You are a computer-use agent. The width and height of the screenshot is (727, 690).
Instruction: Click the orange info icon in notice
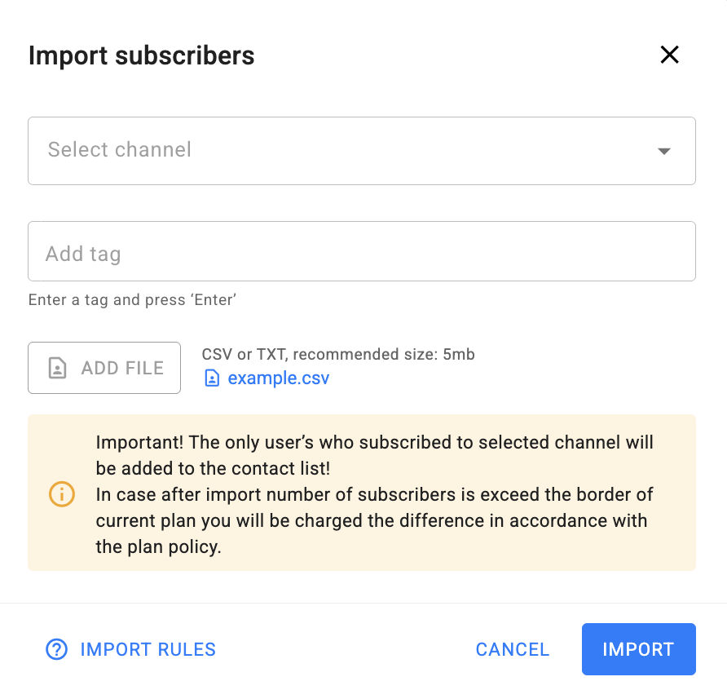click(62, 493)
